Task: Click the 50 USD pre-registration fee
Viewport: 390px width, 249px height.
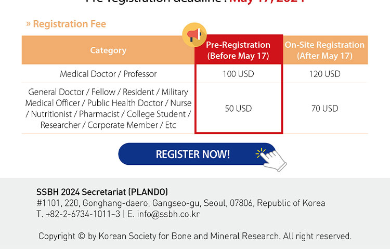Action: [x=238, y=109]
